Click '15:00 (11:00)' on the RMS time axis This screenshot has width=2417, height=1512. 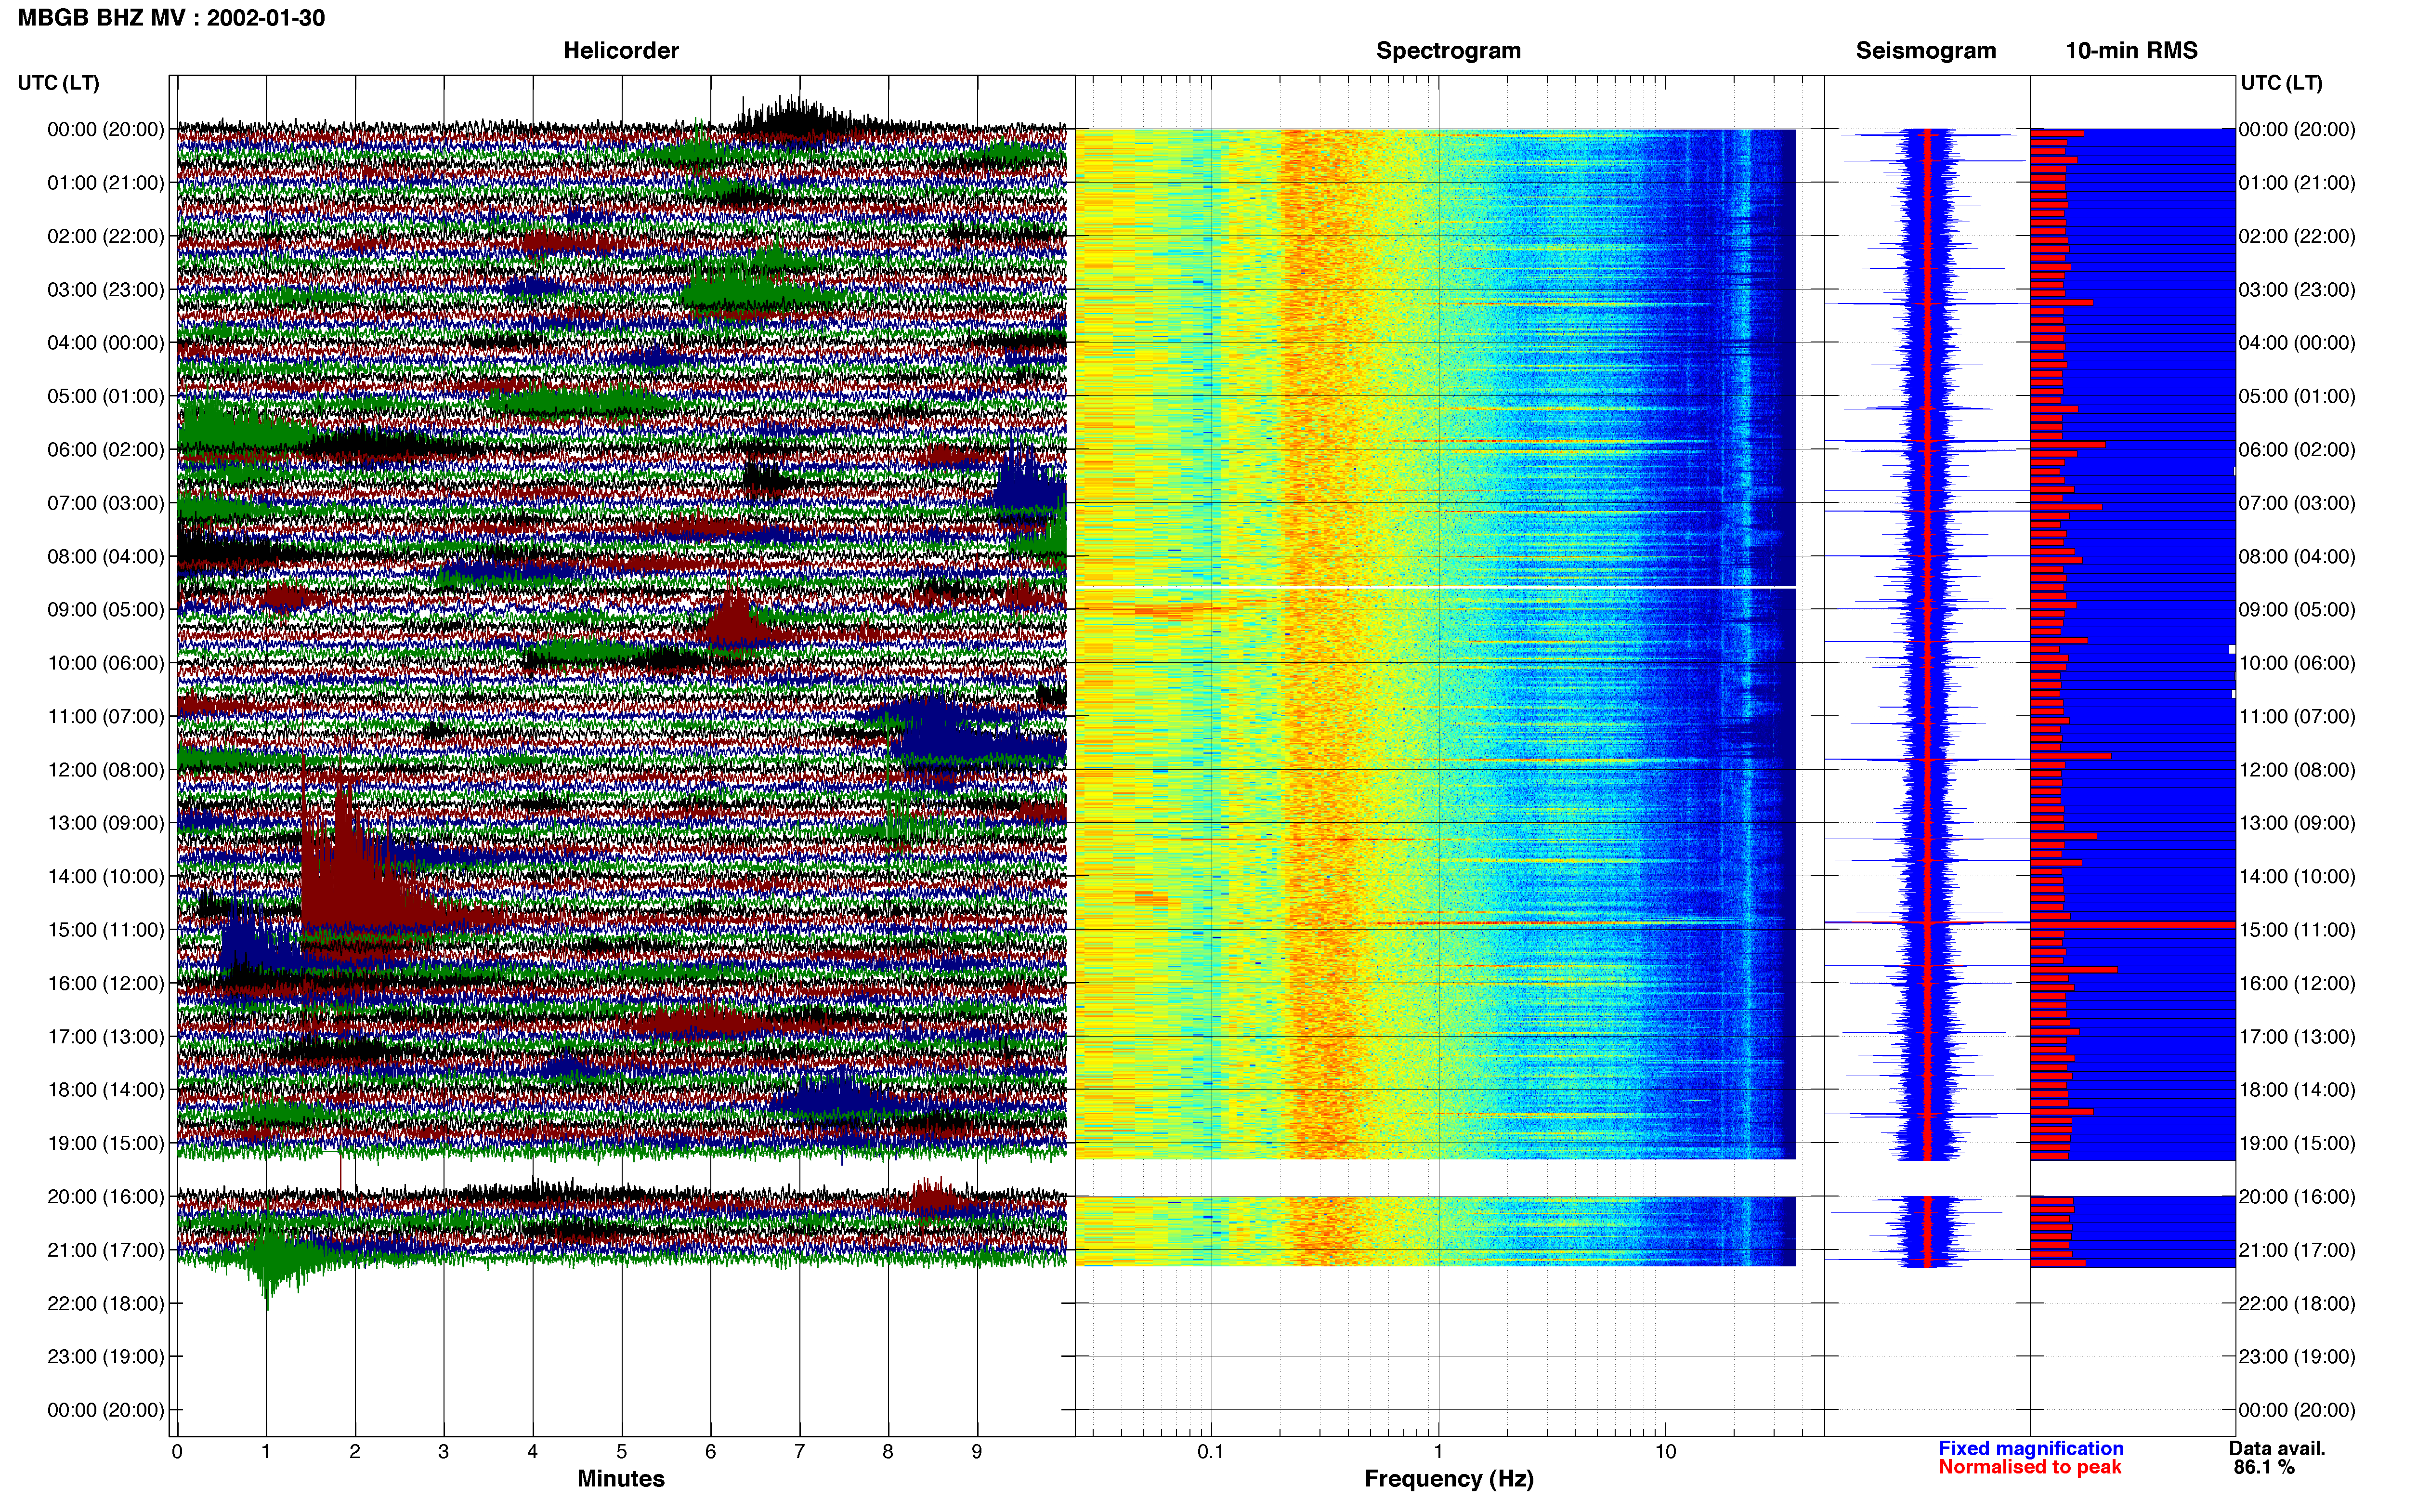tap(2297, 930)
